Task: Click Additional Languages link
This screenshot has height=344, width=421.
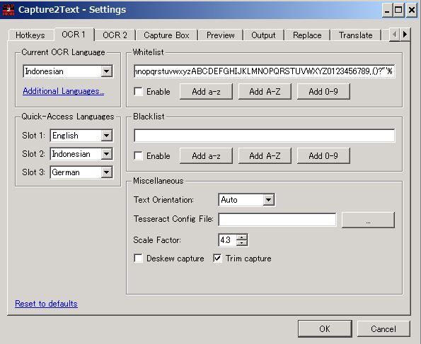Action: coord(64,91)
